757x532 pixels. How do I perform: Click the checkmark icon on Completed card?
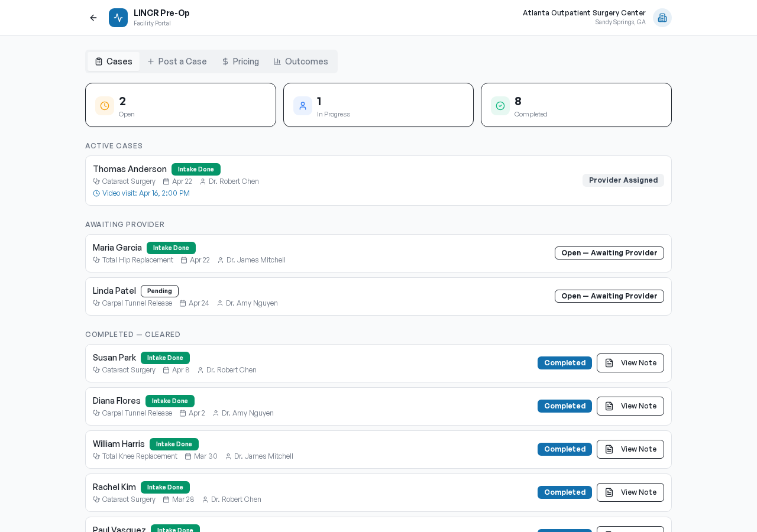click(x=500, y=106)
